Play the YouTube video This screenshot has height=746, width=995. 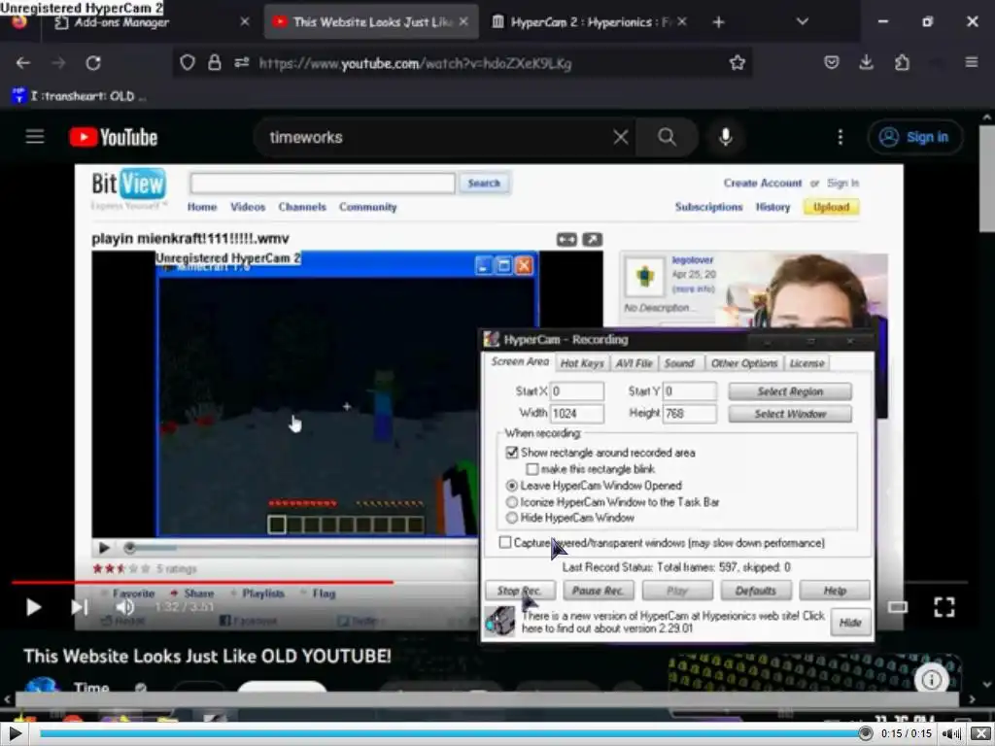[x=34, y=607]
